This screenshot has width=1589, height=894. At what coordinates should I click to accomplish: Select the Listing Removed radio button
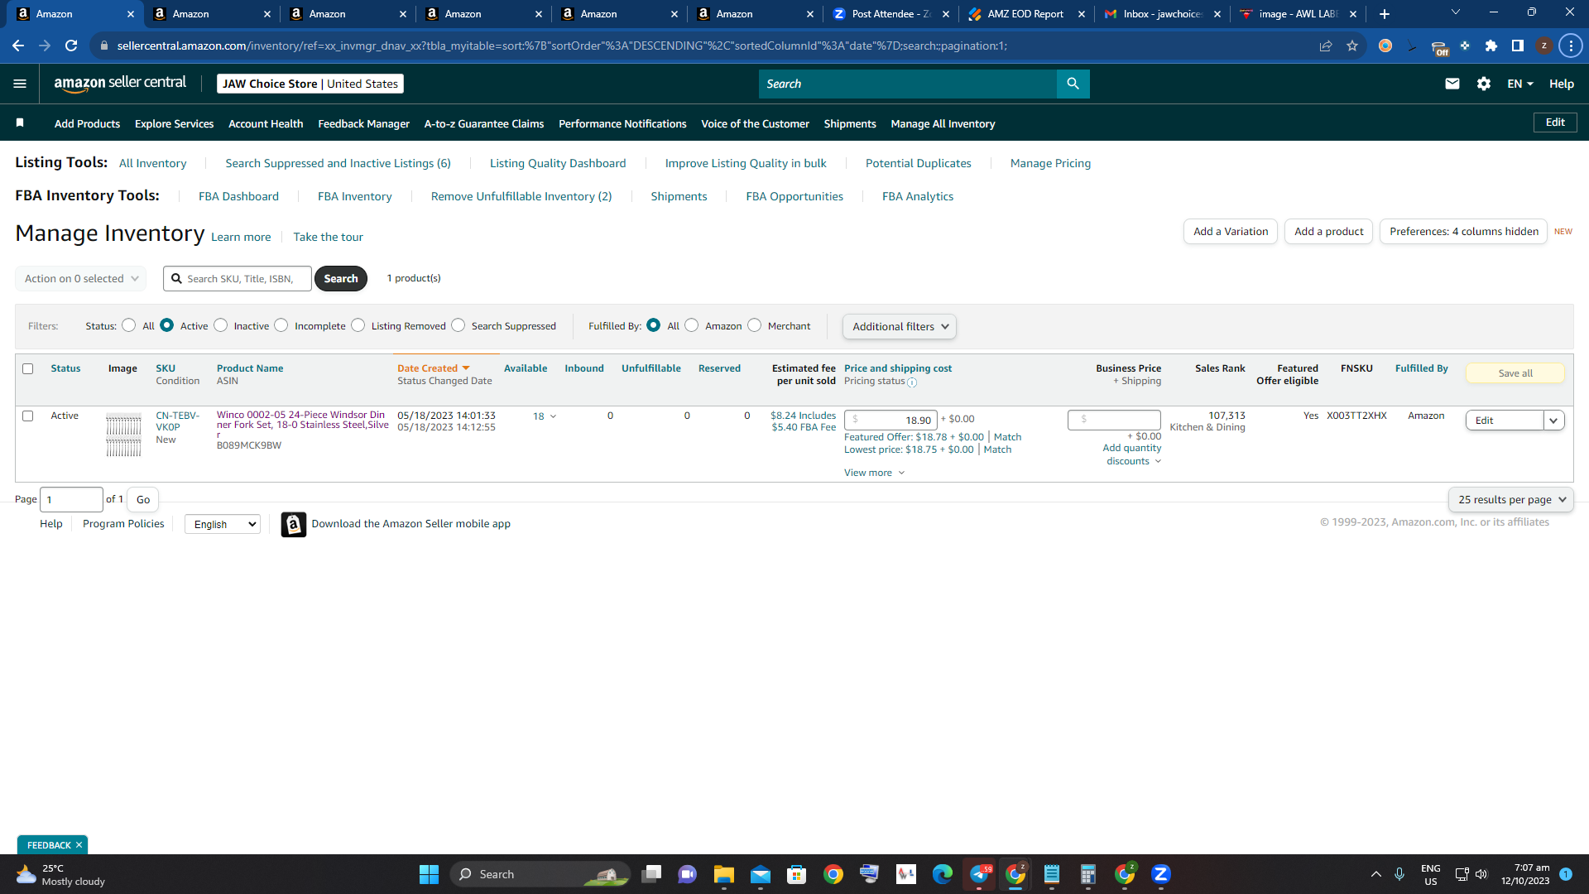[x=358, y=325]
